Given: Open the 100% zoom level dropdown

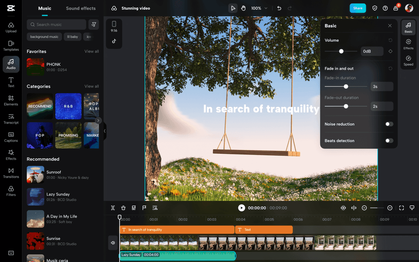Looking at the screenshot, I should (258, 8).
